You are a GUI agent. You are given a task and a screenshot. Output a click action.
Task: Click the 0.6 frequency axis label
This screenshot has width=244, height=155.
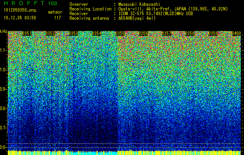pyautogui.click(x=3, y=147)
